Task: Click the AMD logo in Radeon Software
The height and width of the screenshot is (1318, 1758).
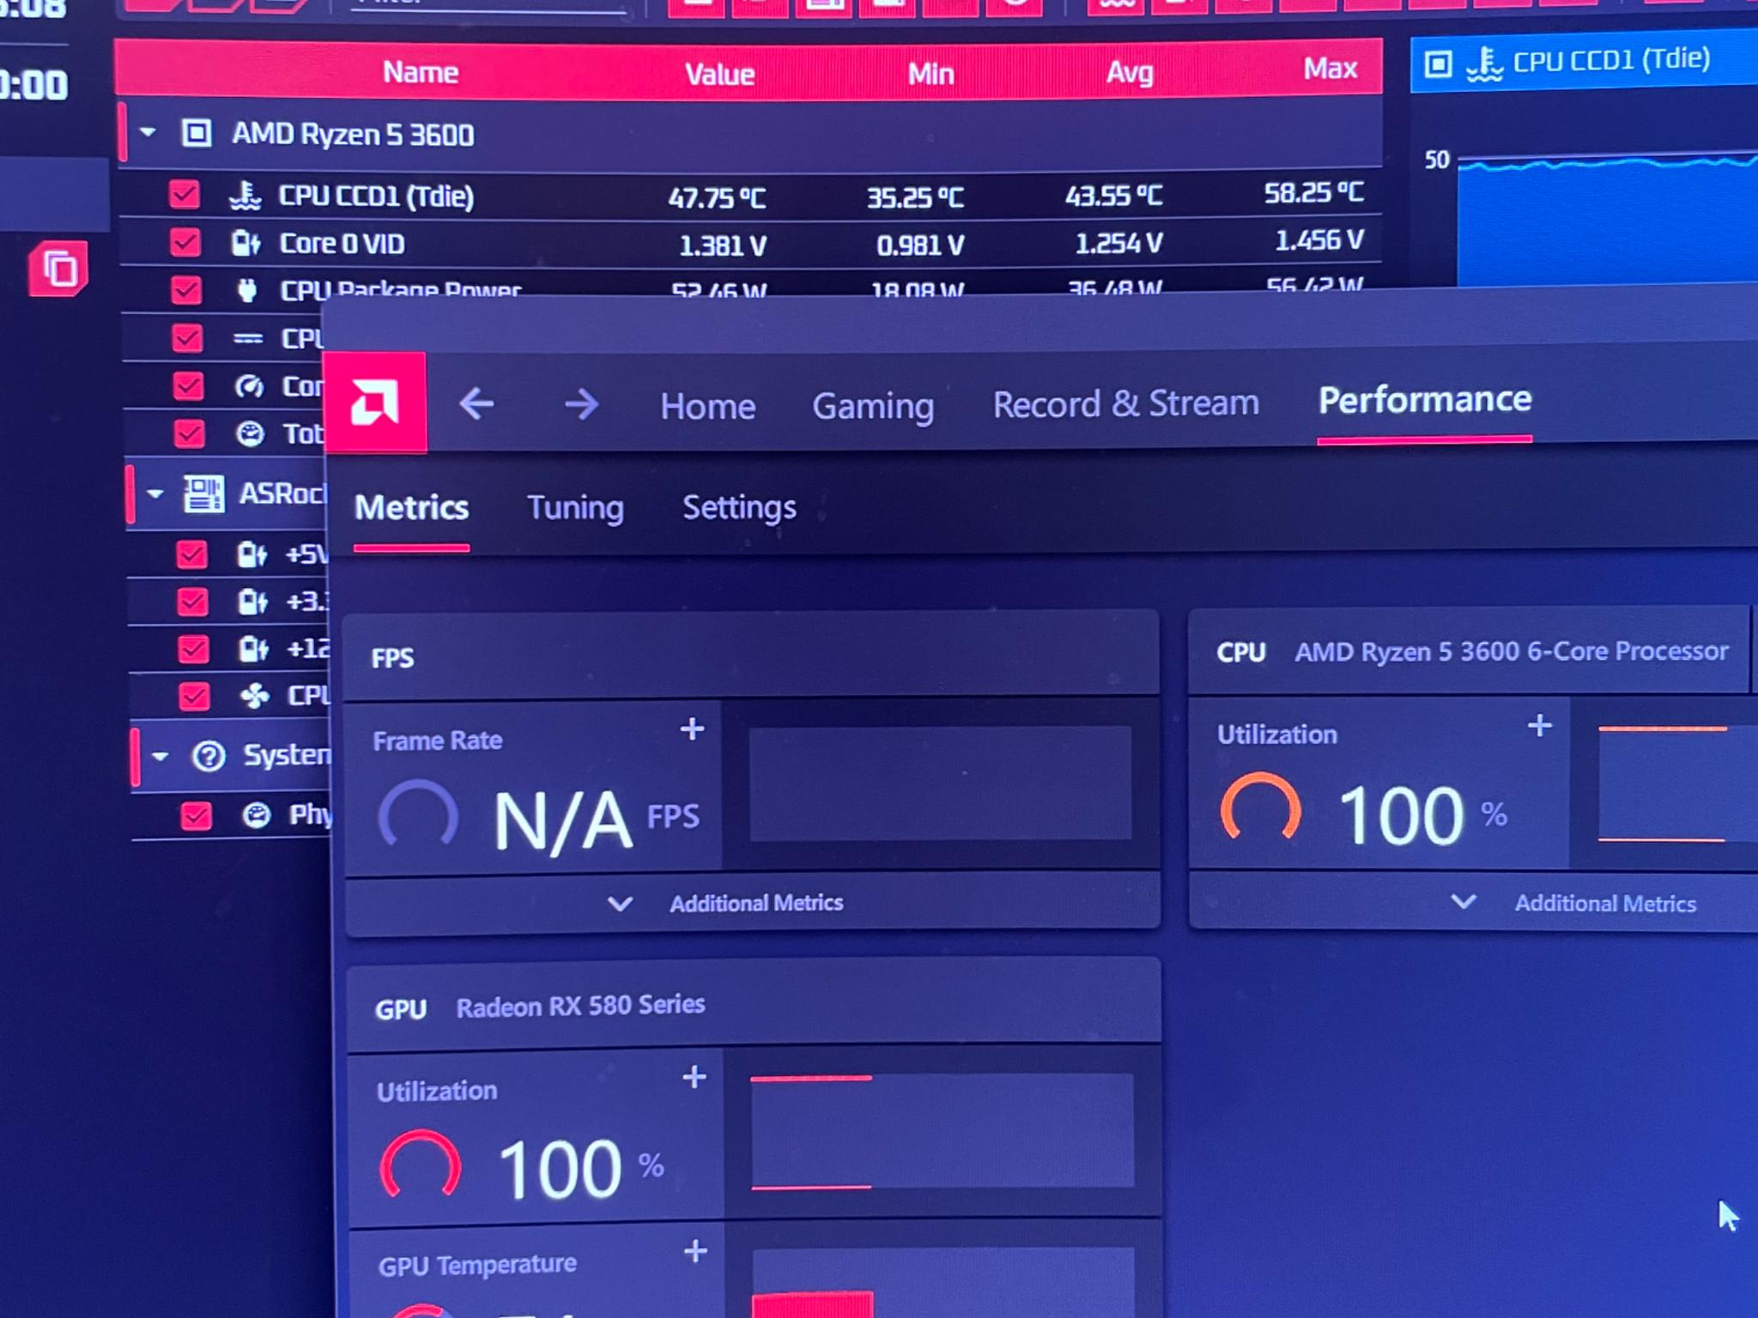Action: click(374, 402)
